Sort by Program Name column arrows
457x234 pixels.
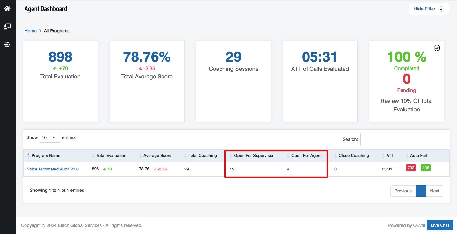coord(29,156)
